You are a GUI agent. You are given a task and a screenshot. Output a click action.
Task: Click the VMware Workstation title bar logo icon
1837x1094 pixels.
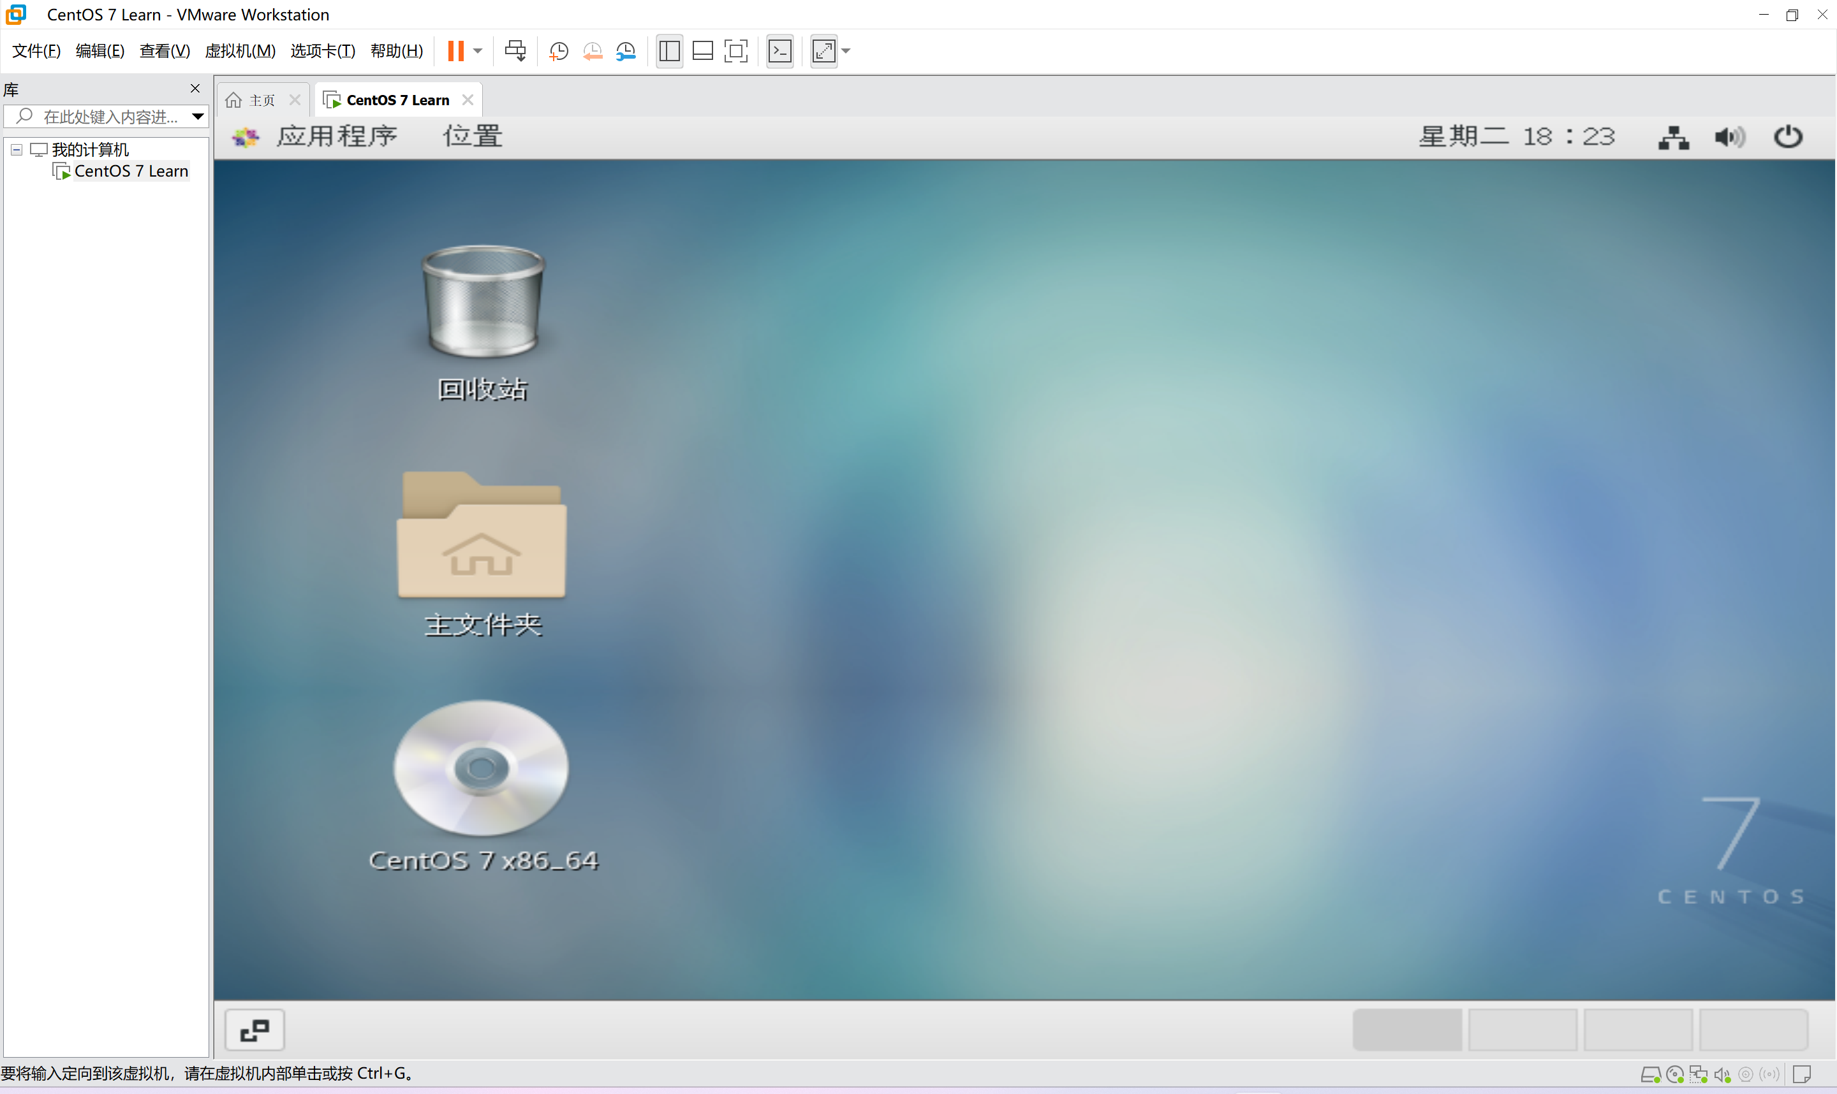pyautogui.click(x=15, y=14)
